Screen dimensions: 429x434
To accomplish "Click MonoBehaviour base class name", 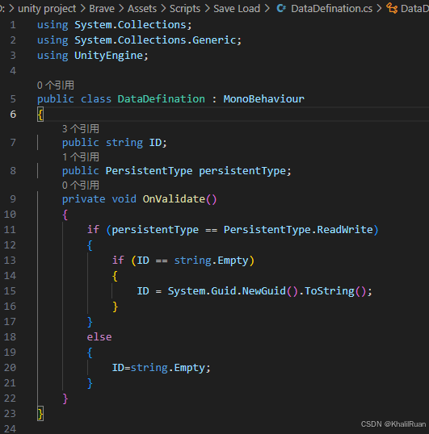I will (264, 99).
